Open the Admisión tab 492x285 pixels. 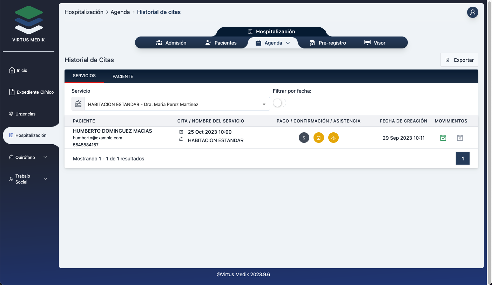171,43
